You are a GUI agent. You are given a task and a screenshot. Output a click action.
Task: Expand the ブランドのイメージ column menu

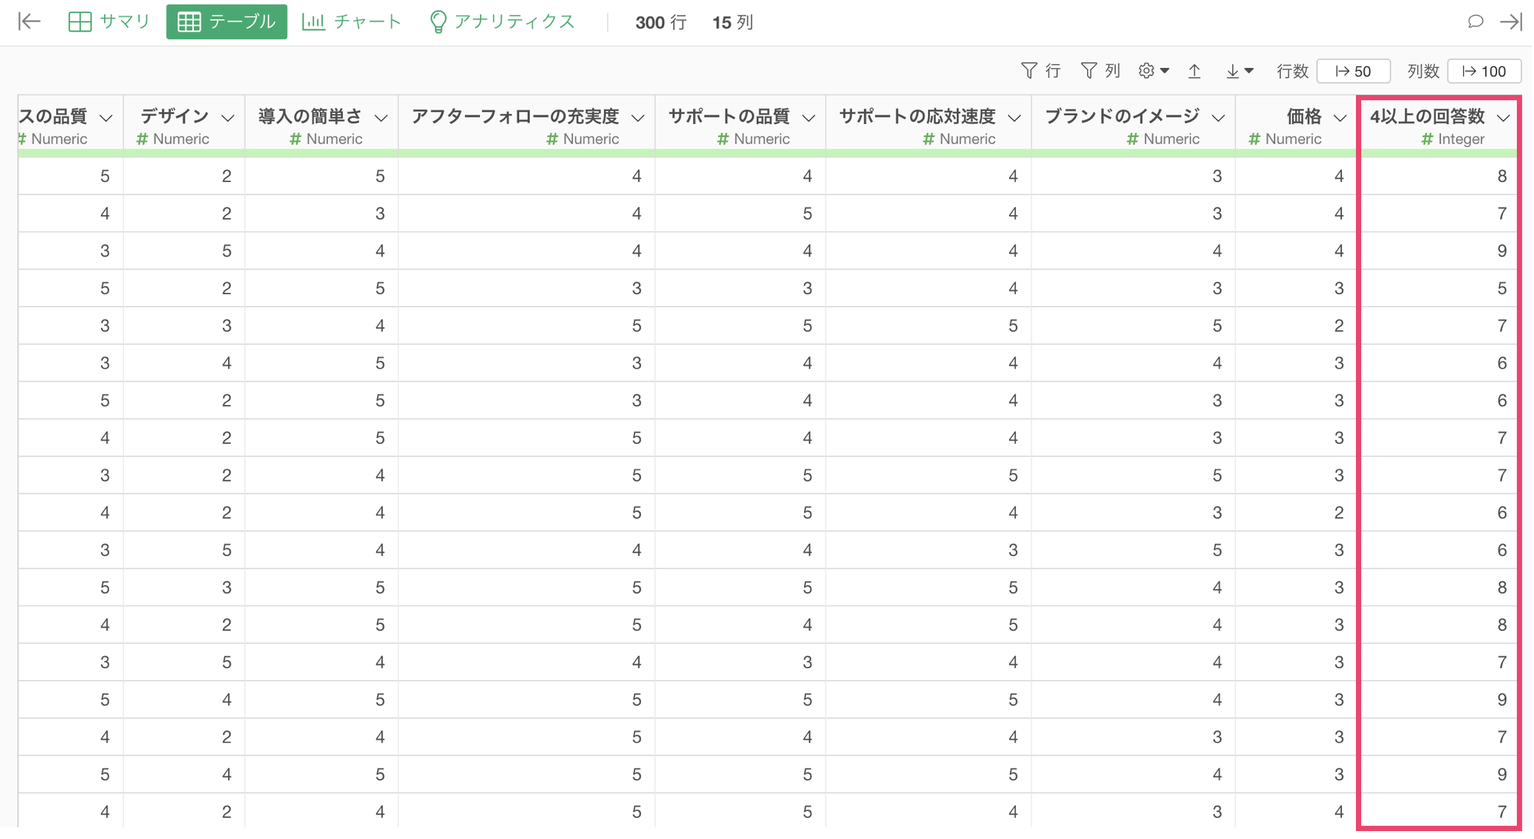click(1219, 118)
